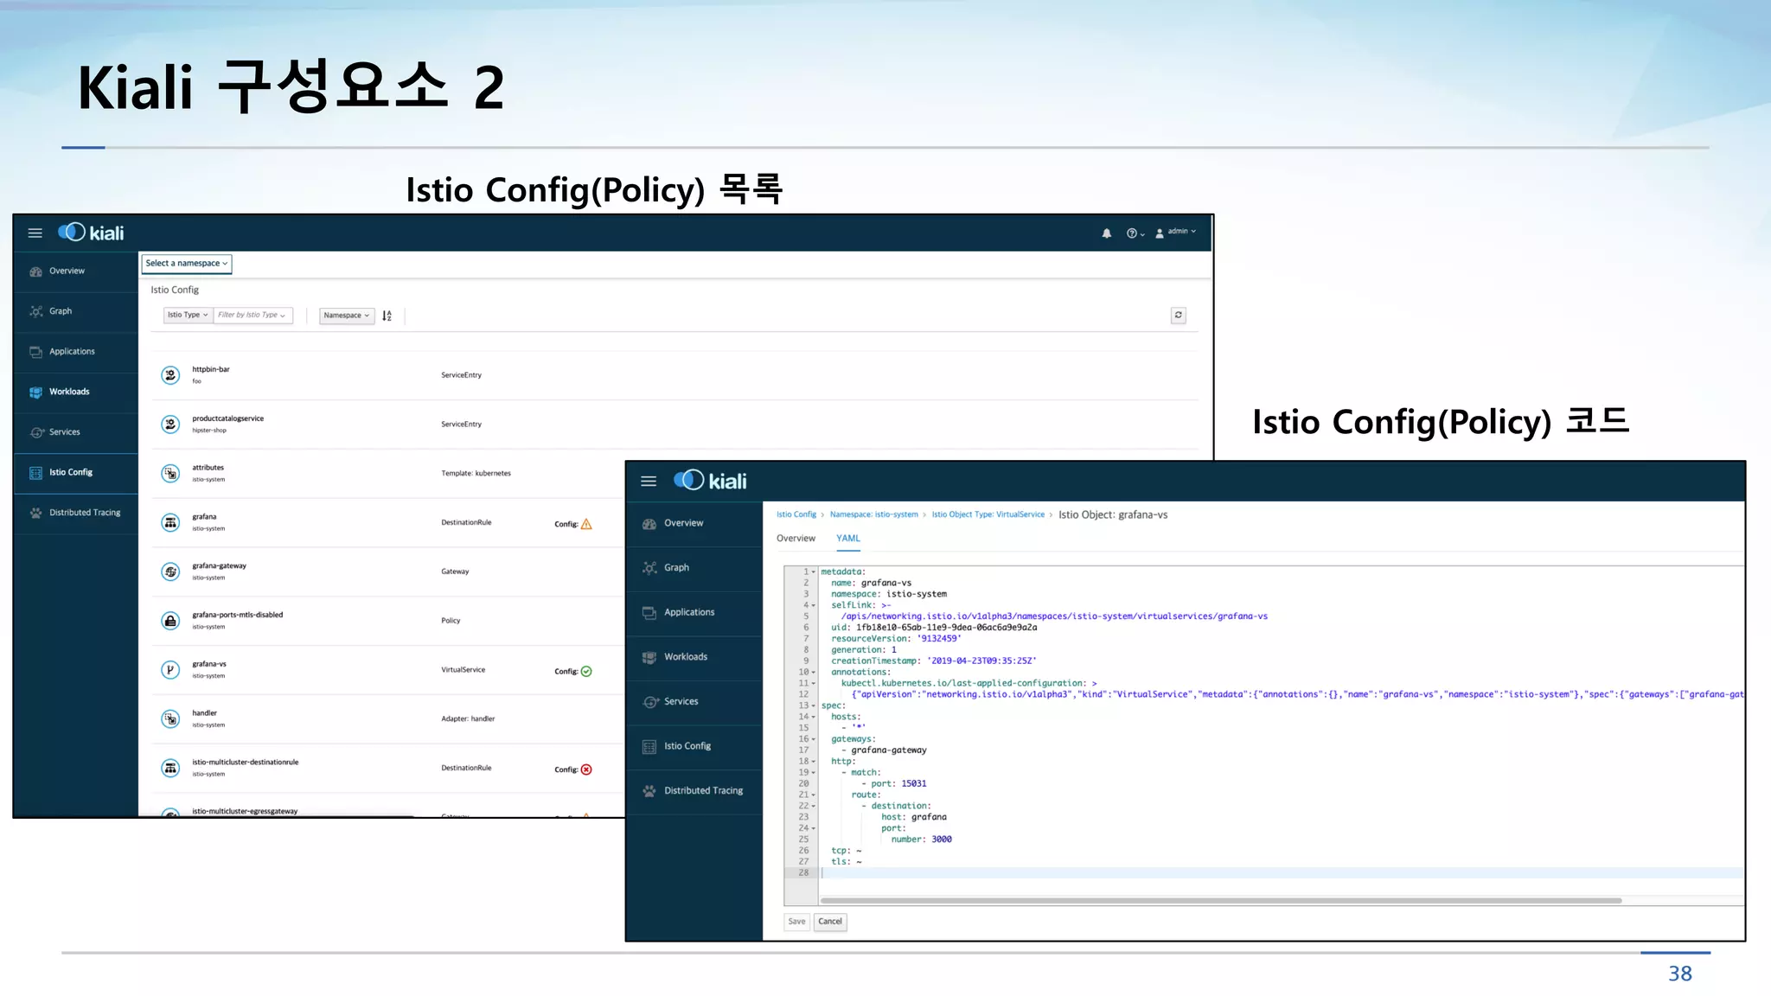Click Overview icon in right window sidebar
Viewport: 1771px width, 996px height.
pos(649,524)
